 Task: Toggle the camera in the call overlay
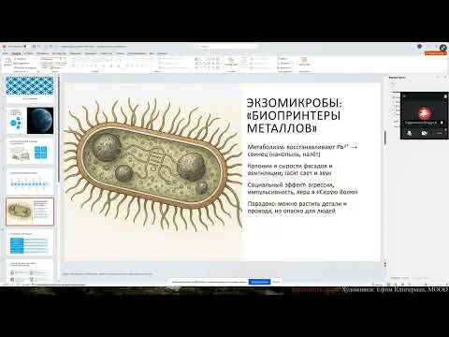(425, 133)
